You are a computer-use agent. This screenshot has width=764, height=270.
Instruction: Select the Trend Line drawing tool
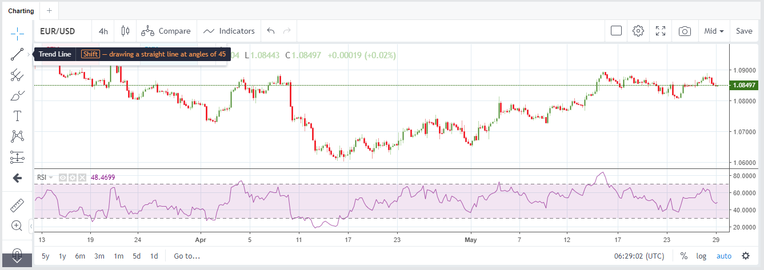pyautogui.click(x=17, y=55)
